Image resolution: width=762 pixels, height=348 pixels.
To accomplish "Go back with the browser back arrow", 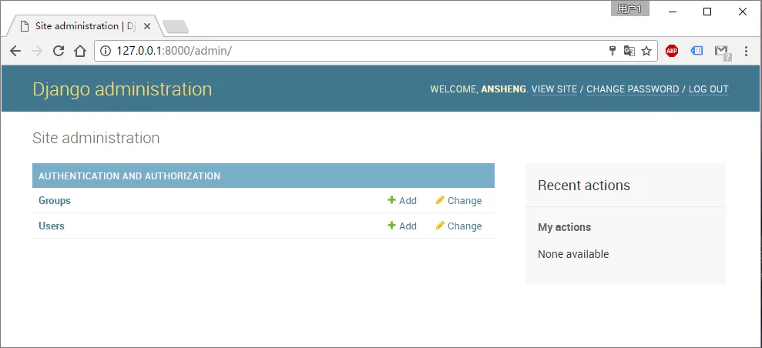I will pyautogui.click(x=15, y=51).
